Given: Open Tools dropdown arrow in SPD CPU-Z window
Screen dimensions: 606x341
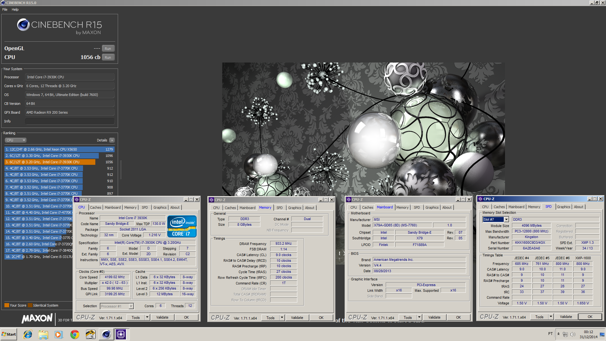Looking at the screenshot, I should (551, 317).
